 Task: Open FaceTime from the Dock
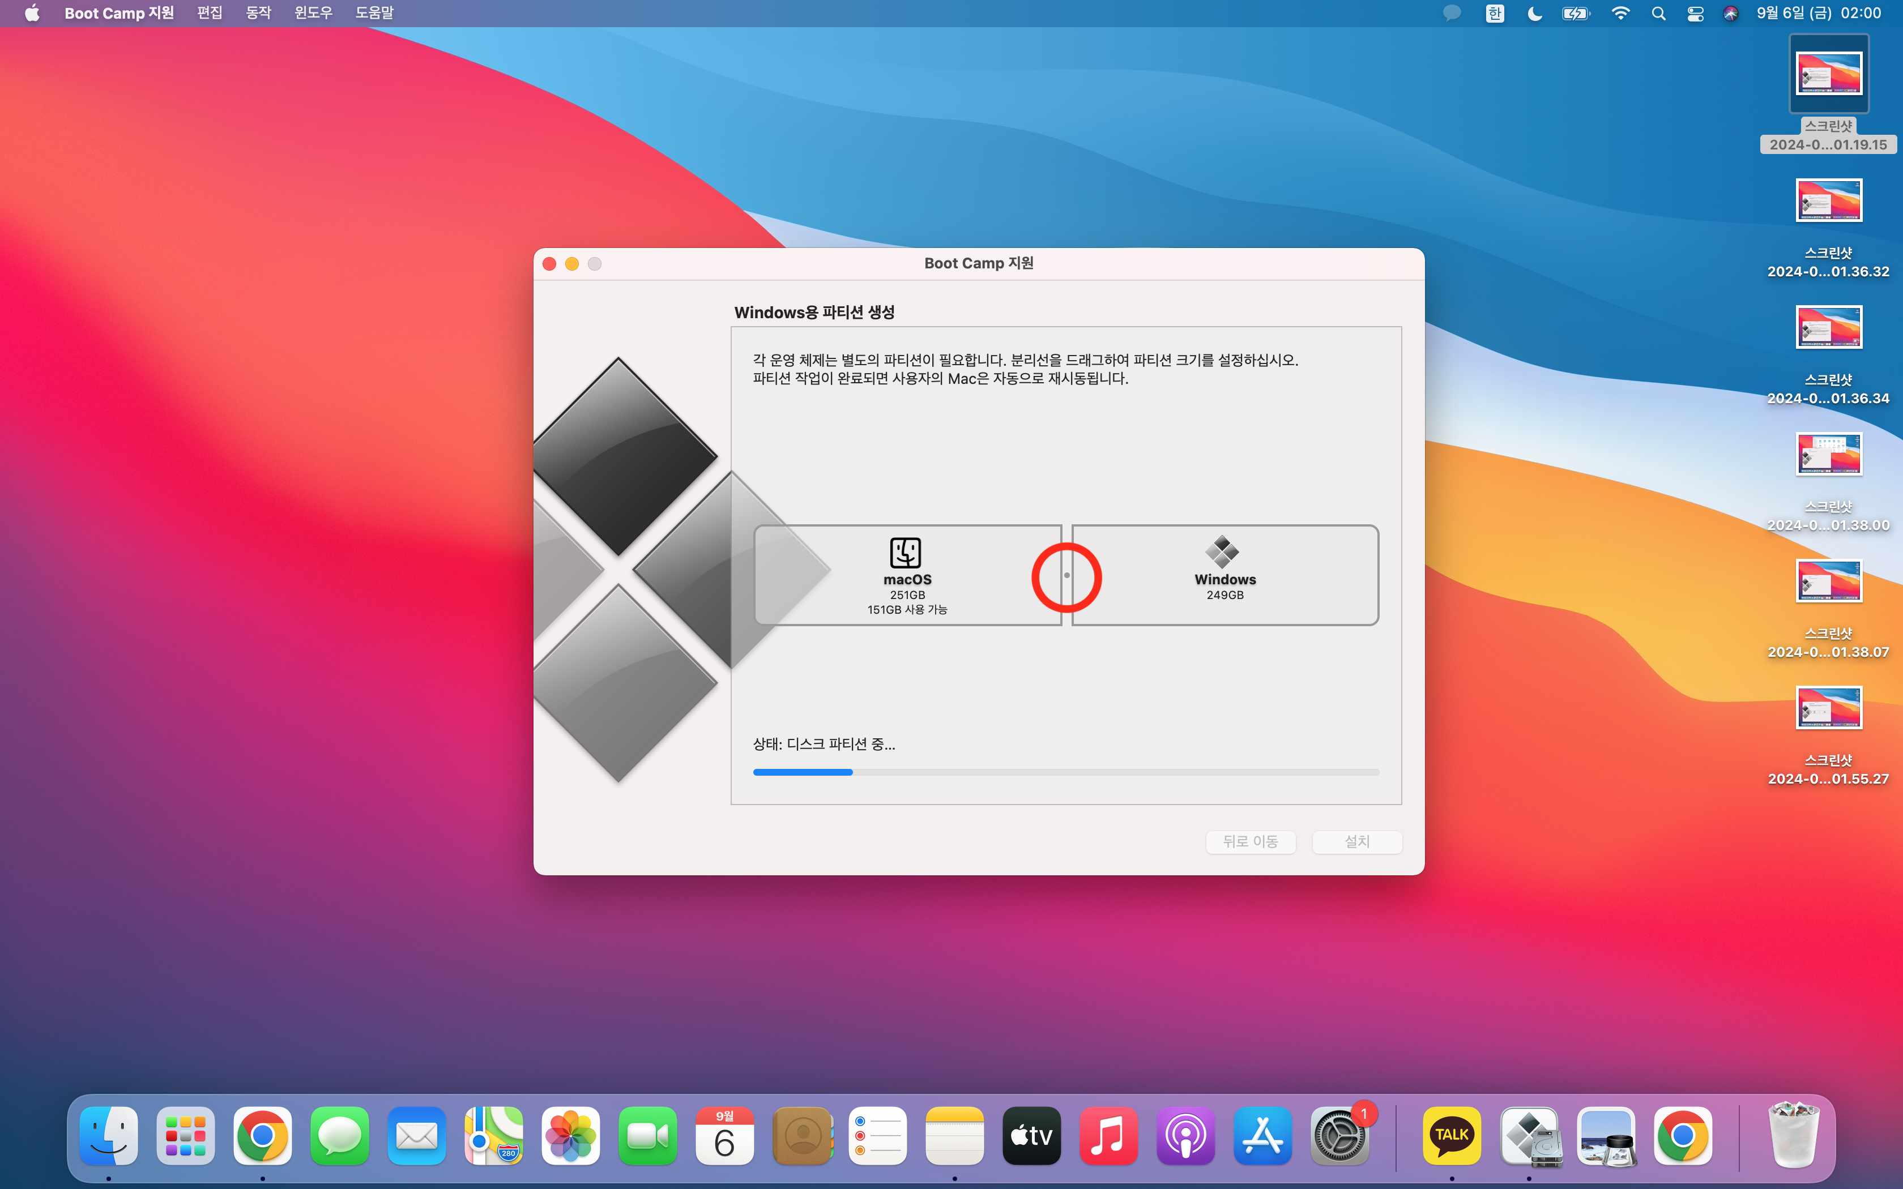tap(648, 1136)
